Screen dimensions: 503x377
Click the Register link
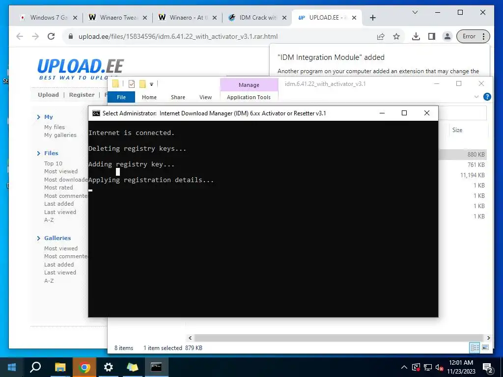(x=82, y=95)
